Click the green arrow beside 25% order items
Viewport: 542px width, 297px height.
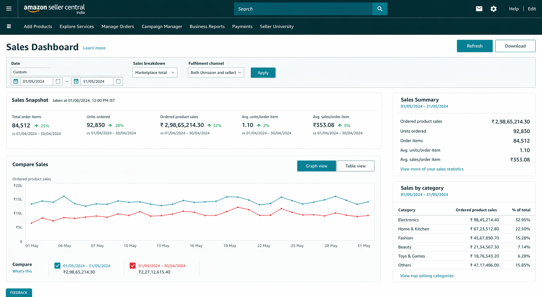coord(36,126)
